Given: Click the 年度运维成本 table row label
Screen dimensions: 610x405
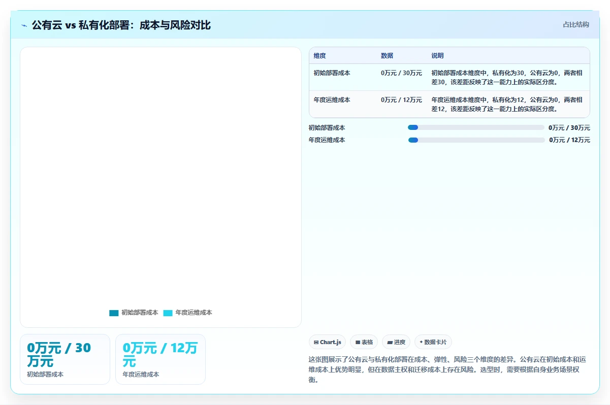Looking at the screenshot, I should tap(332, 99).
